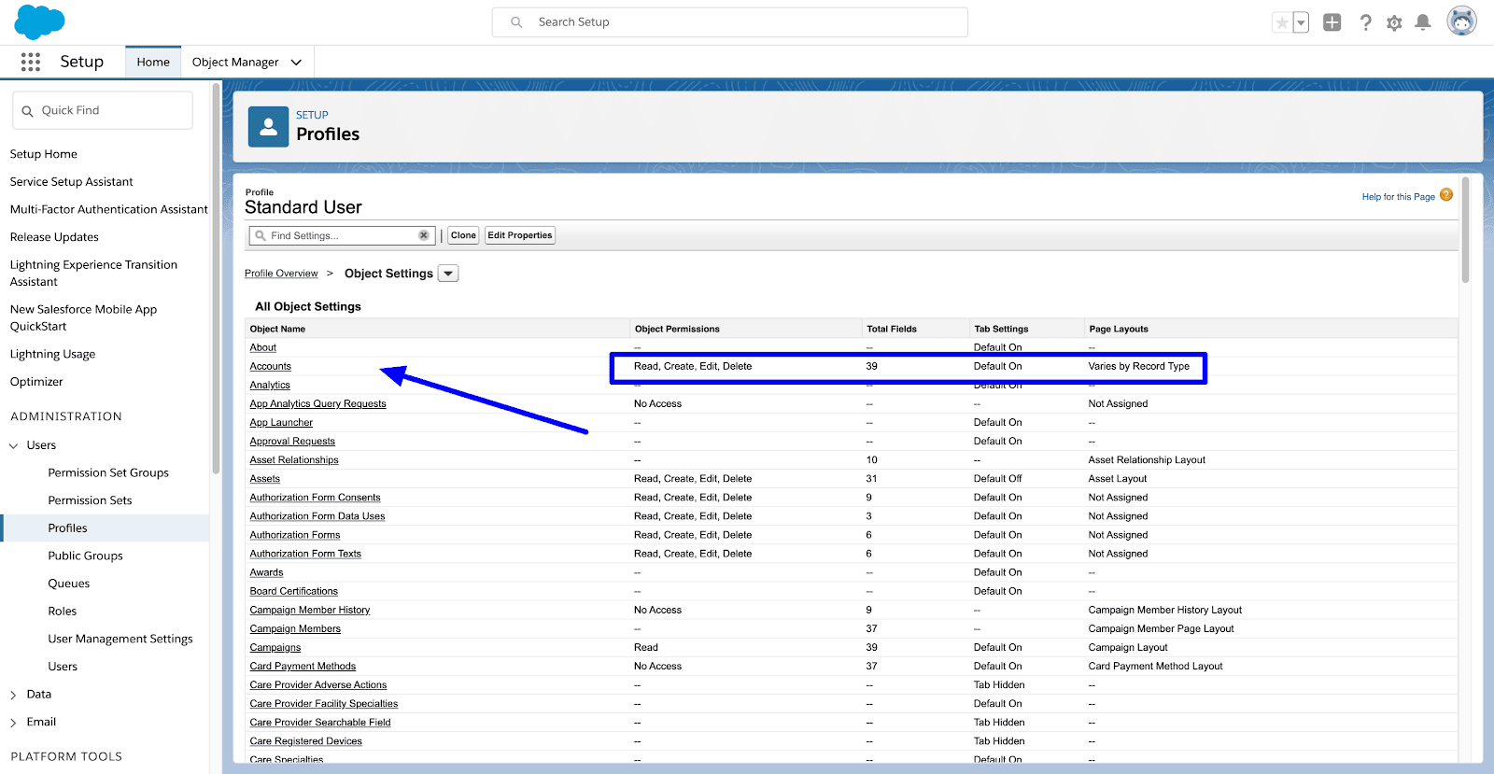Open Campaign Member History link

coord(310,610)
